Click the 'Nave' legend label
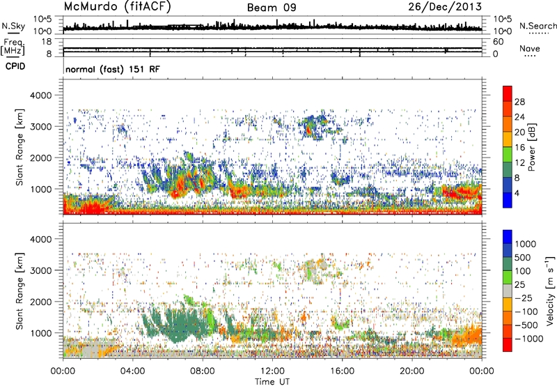The width and height of the screenshot is (557, 386). click(x=530, y=48)
